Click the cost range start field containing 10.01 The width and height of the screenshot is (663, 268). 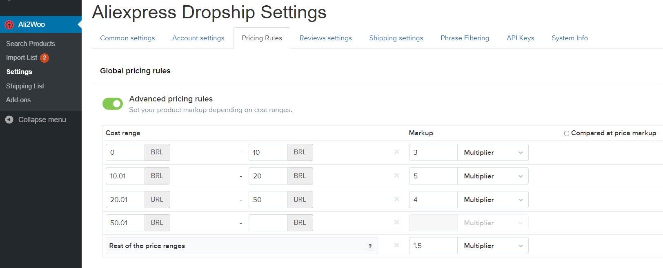pyautogui.click(x=125, y=176)
